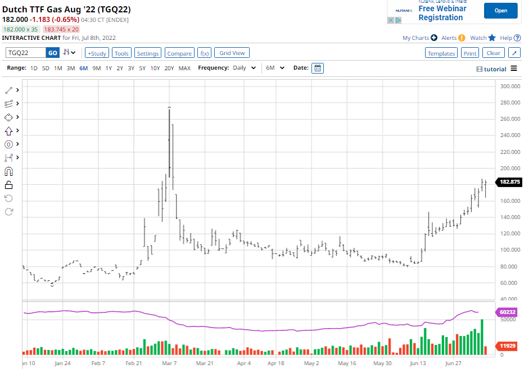Click the Templates button
Image resolution: width=524 pixels, height=373 pixels.
click(441, 53)
